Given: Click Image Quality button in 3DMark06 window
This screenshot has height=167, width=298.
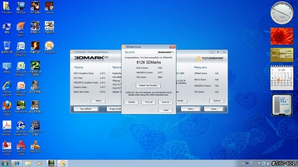Looking at the screenshot, I should [x=114, y=109].
